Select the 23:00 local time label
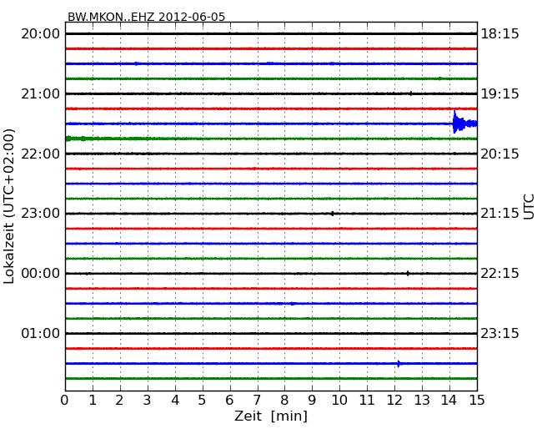 coord(41,213)
